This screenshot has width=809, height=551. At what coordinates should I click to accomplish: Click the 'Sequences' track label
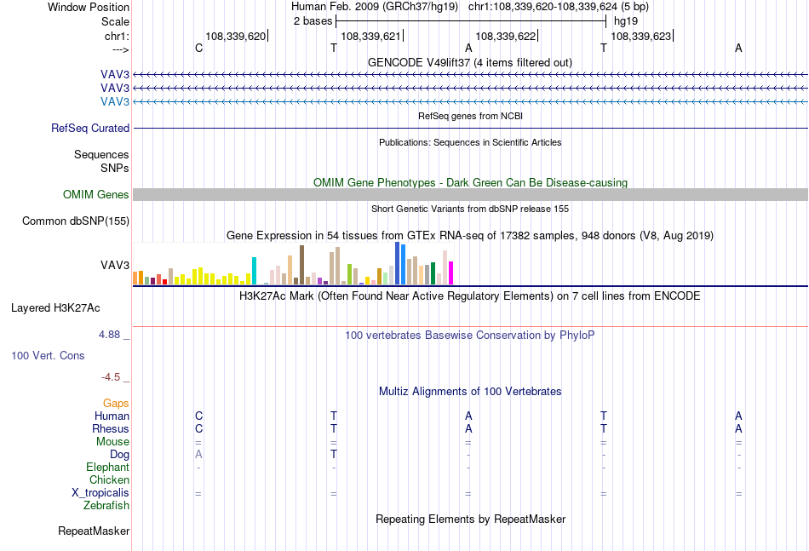coord(101,154)
